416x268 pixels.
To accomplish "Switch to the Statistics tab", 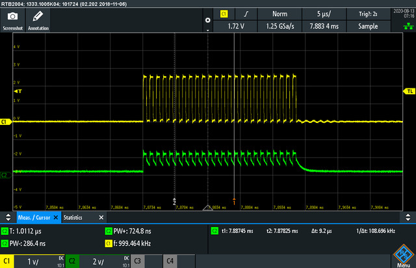I will click(x=73, y=217).
